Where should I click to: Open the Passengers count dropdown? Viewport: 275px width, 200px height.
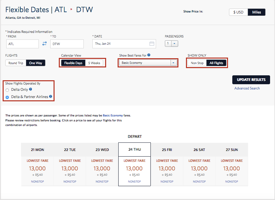point(172,43)
